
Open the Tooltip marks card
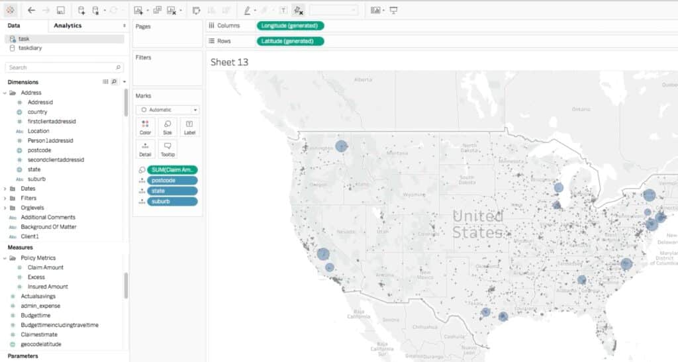pyautogui.click(x=168, y=148)
